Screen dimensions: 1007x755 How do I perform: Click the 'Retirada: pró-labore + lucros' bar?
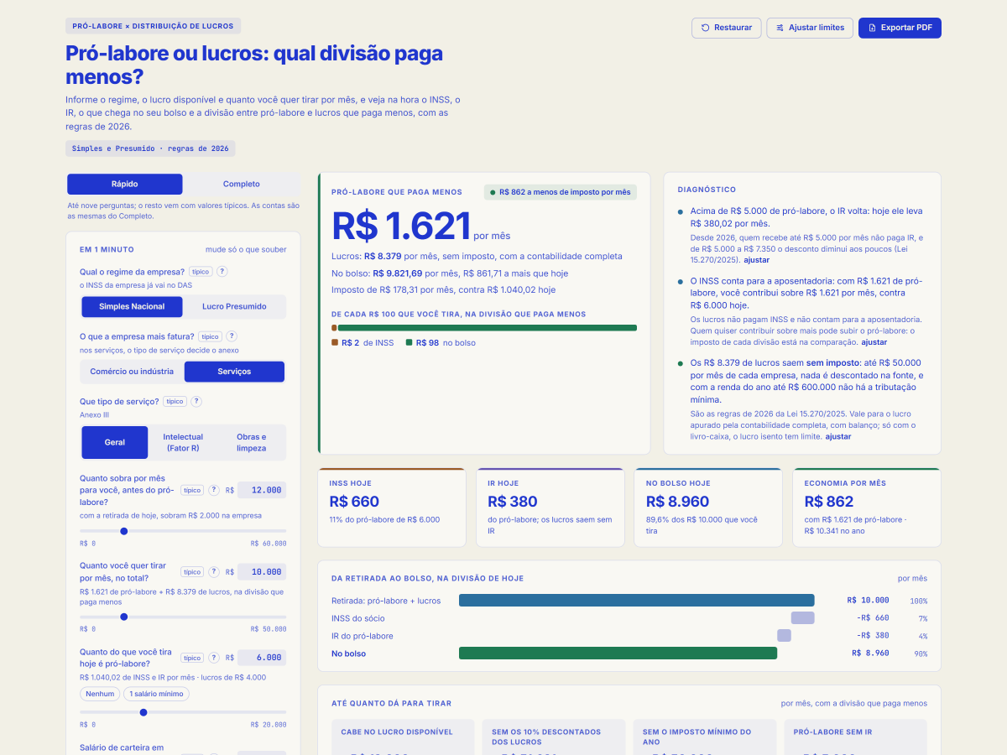(x=637, y=600)
